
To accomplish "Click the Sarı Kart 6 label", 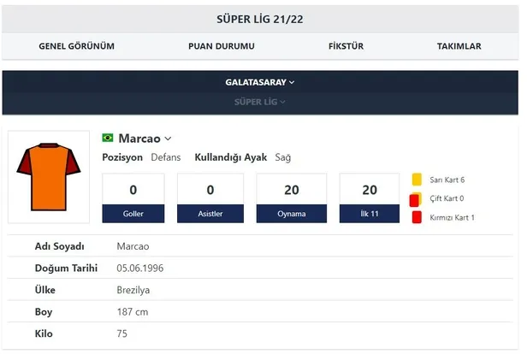I will tap(453, 180).
